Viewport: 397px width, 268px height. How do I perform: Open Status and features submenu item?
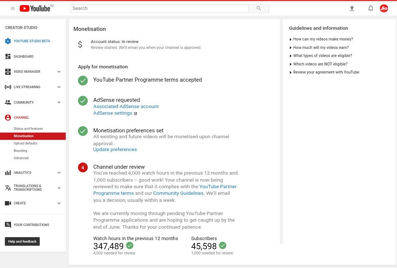point(28,129)
